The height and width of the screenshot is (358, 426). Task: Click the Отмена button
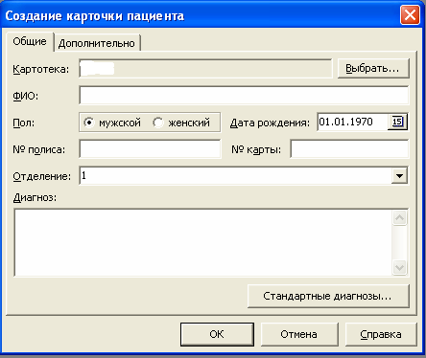pyautogui.click(x=299, y=334)
